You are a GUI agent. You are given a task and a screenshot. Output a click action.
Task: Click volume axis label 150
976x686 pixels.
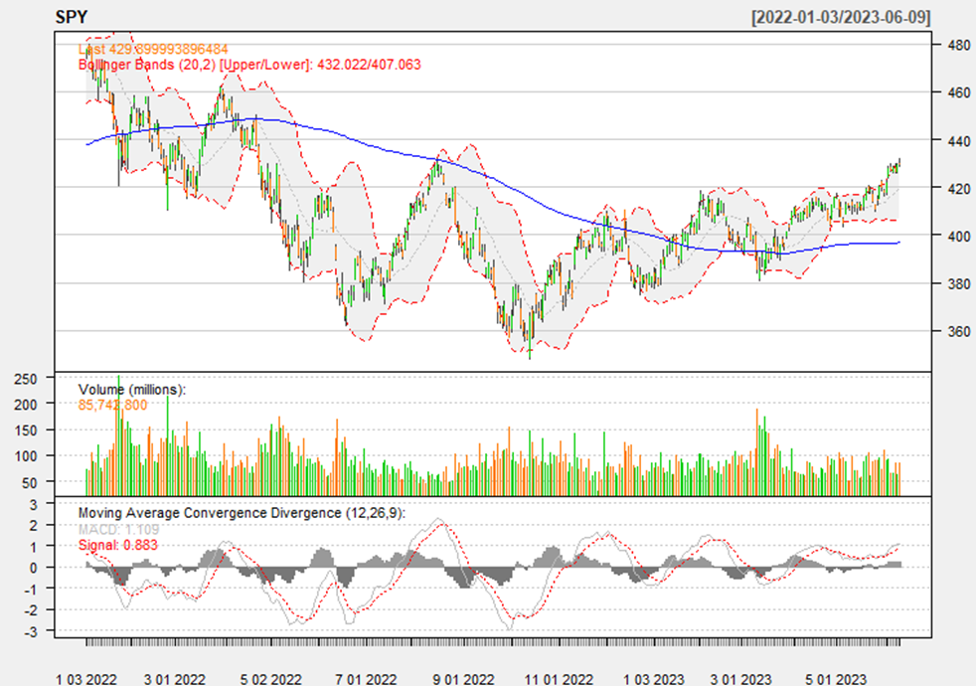coord(26,430)
